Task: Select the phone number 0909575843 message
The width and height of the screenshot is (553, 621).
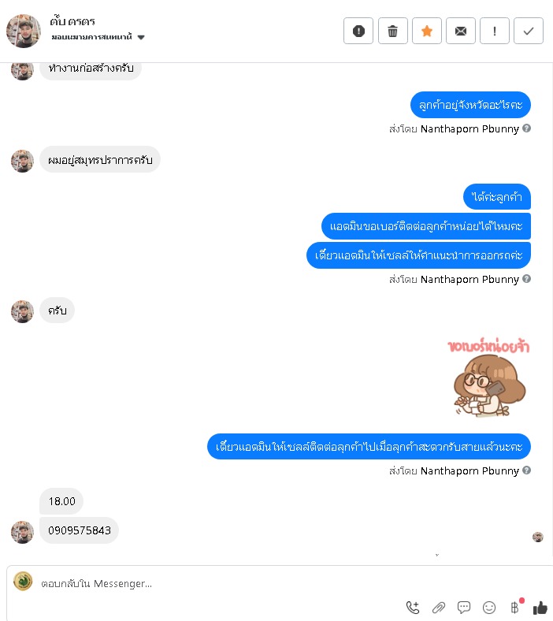Action: tap(80, 530)
